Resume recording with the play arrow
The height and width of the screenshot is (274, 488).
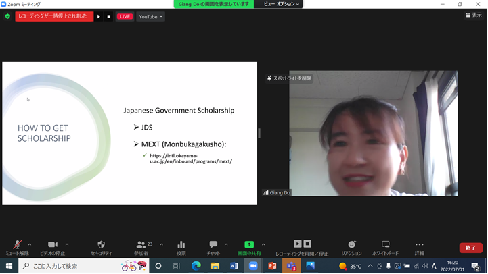click(99, 16)
